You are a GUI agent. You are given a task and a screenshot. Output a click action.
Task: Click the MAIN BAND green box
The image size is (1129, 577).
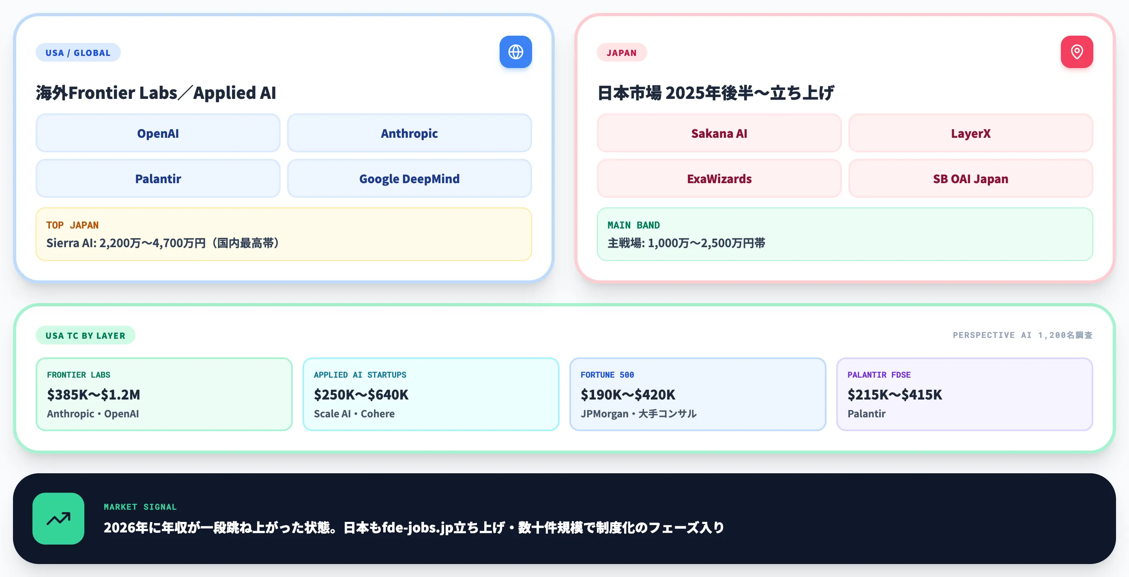pyautogui.click(x=845, y=234)
